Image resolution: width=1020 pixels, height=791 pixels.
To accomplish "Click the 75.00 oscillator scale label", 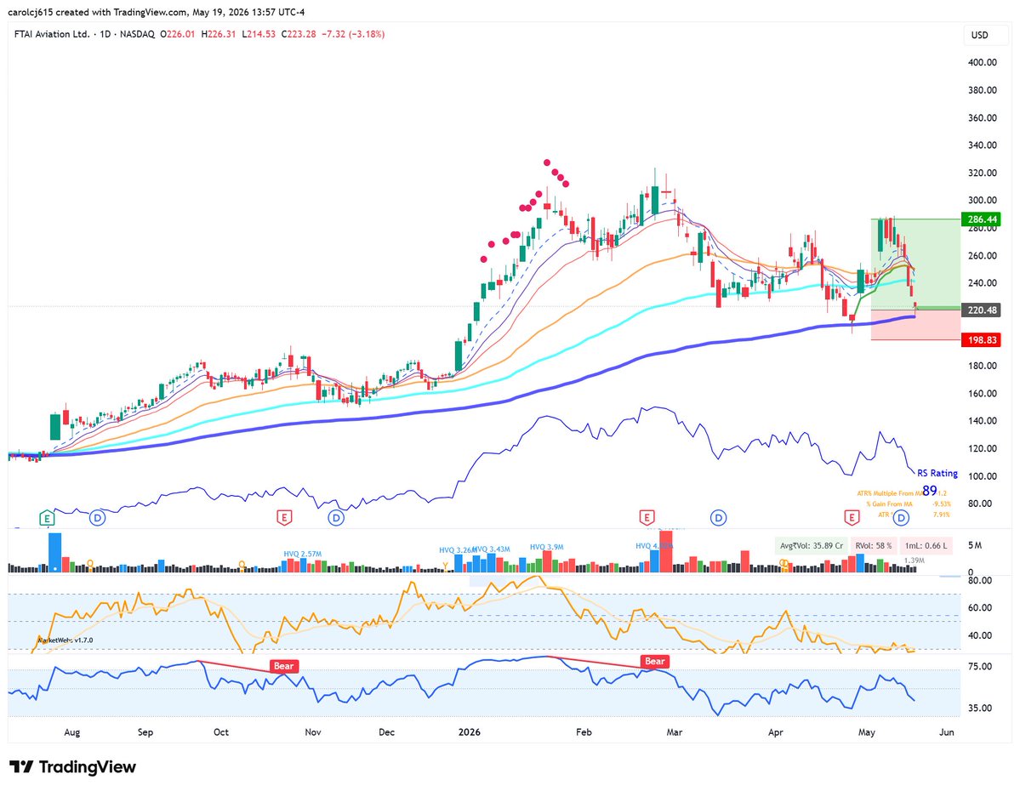I will (980, 666).
